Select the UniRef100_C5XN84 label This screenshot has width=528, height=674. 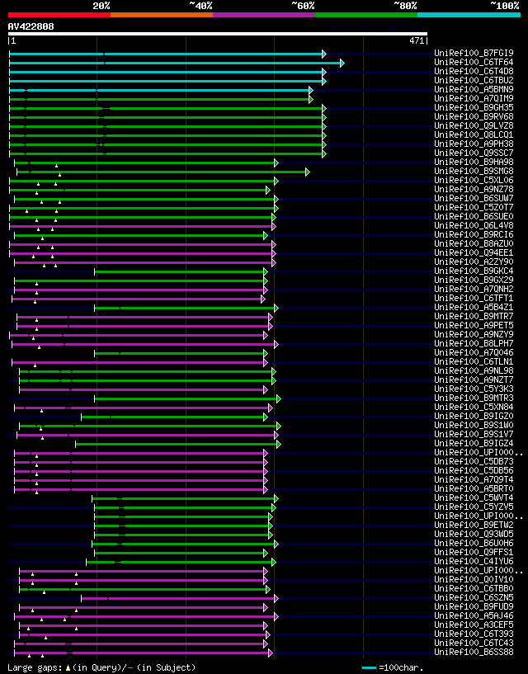(474, 407)
